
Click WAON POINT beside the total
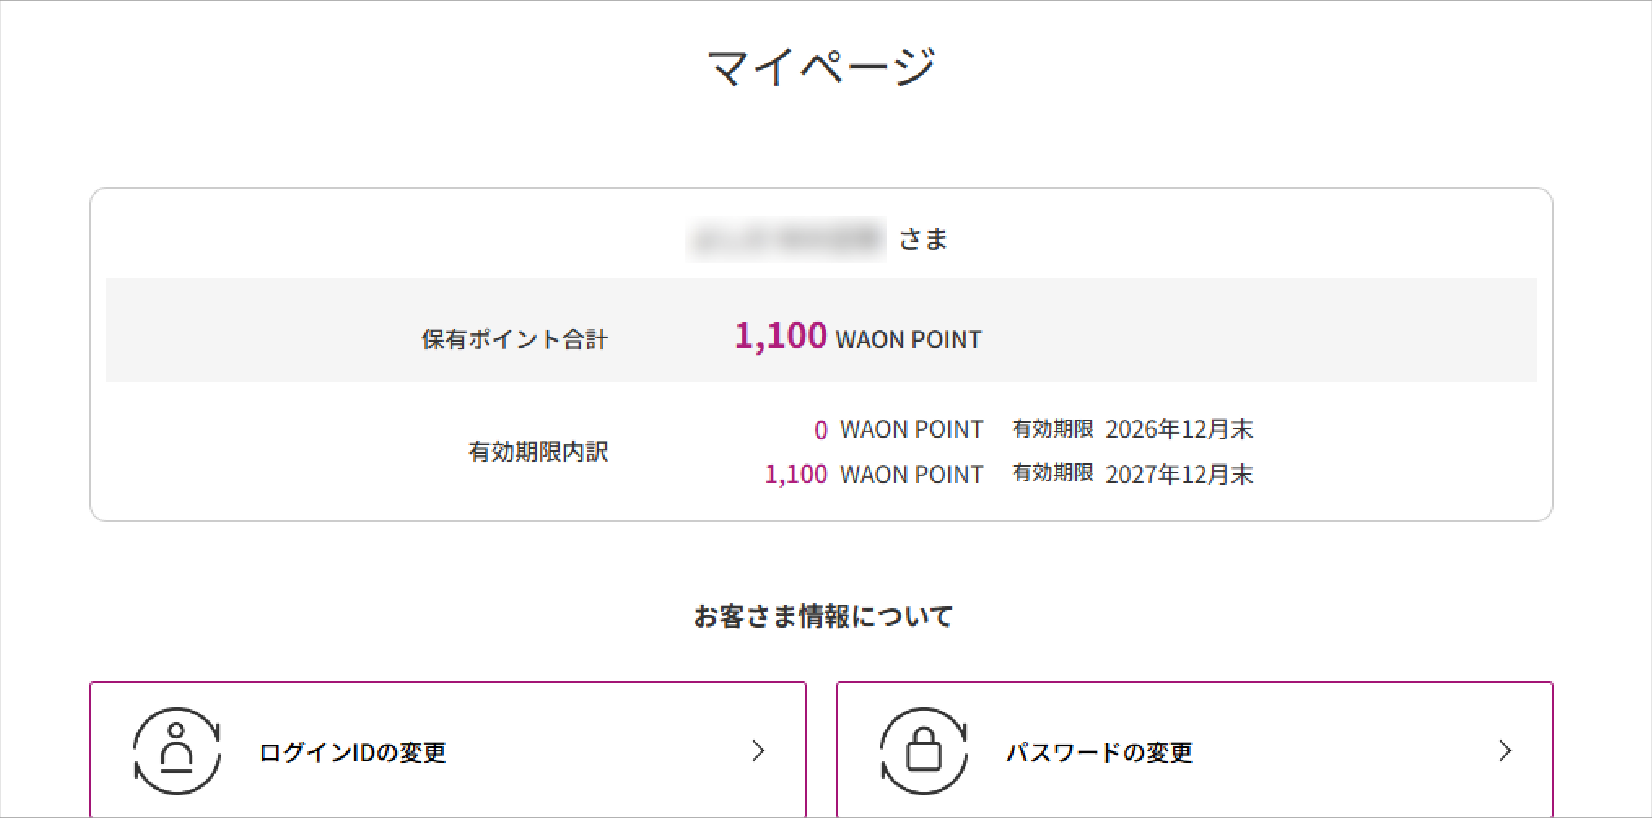pyautogui.click(x=908, y=340)
